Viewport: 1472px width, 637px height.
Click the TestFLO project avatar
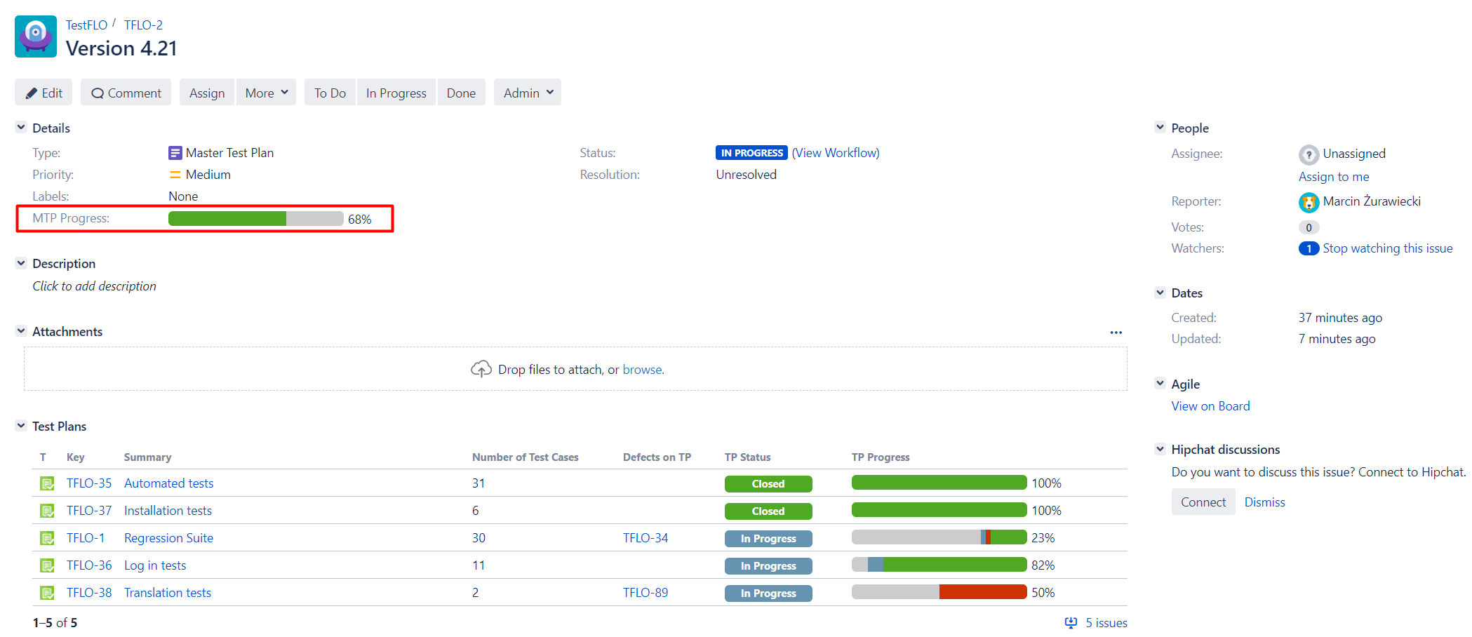pyautogui.click(x=35, y=36)
